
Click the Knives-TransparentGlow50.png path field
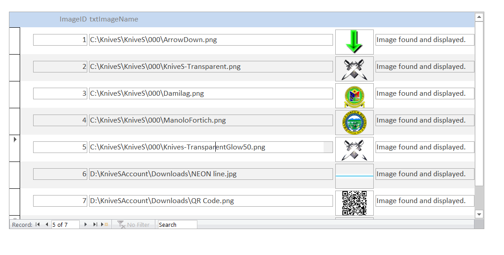(x=211, y=147)
